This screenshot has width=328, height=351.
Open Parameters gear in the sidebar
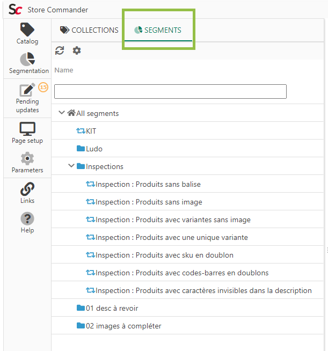(x=27, y=163)
